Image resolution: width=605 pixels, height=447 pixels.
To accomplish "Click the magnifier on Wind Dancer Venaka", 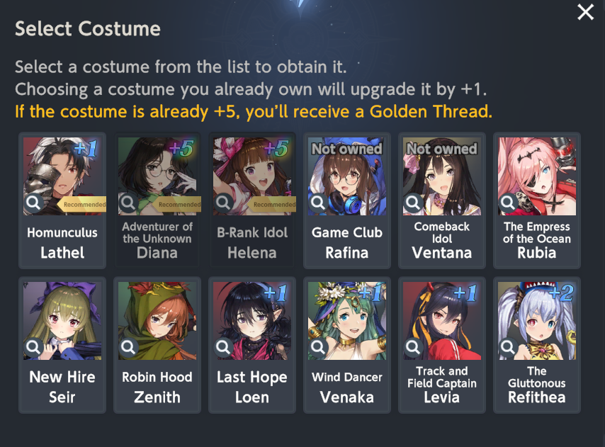I will (x=318, y=347).
